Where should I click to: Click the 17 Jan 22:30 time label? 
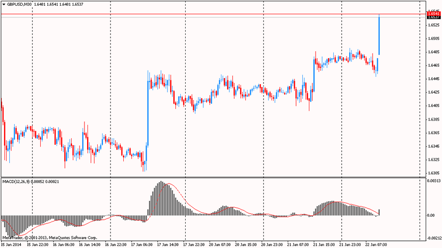point(194,244)
